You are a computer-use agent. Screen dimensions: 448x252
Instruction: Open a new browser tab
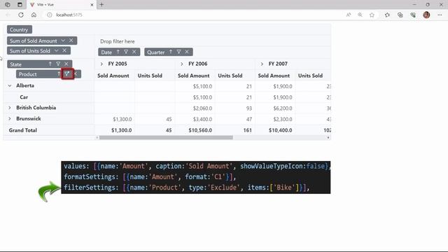pyautogui.click(x=101, y=5)
